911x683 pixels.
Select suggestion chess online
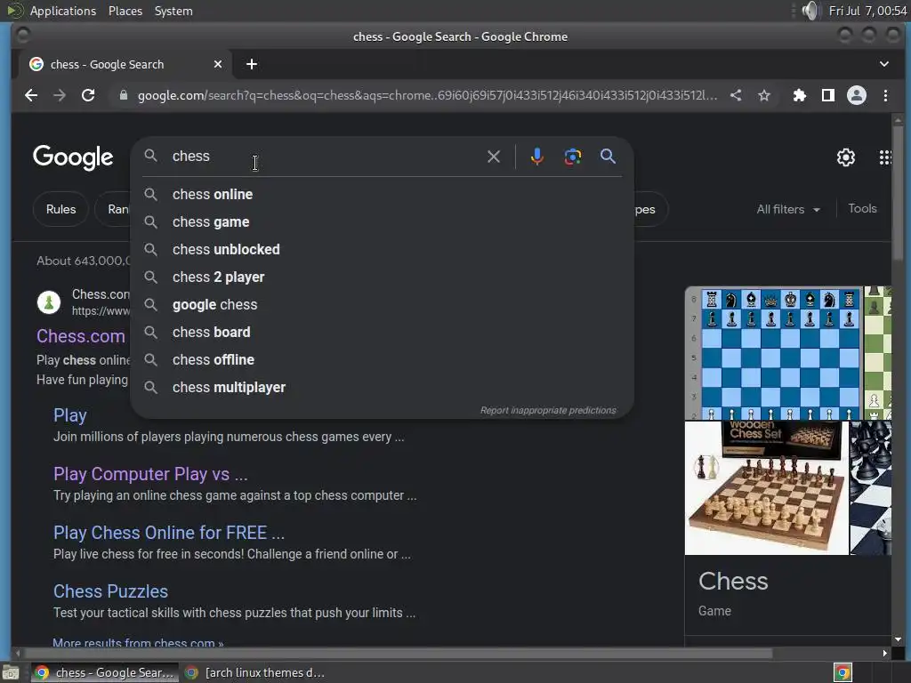(382, 195)
